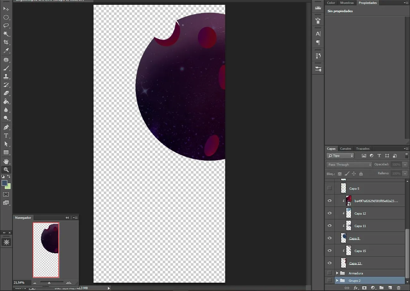The image size is (410, 291).
Task: Select the Hand tool
Action: [6, 161]
